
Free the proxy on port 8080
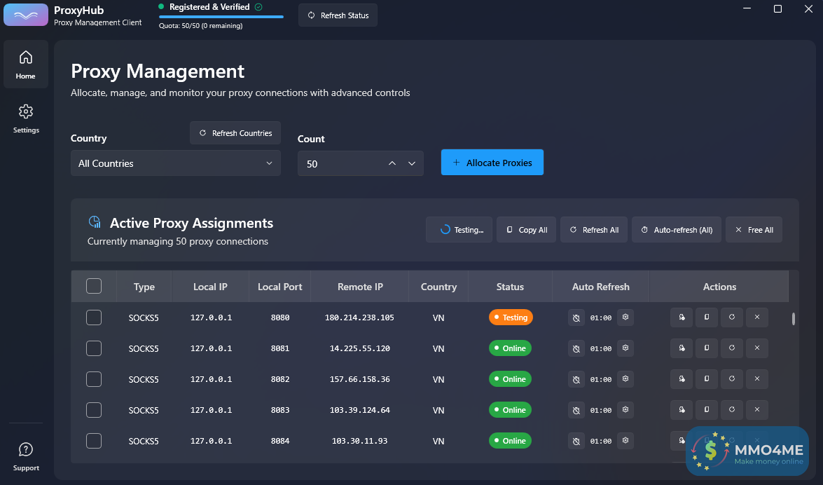pyautogui.click(x=757, y=317)
